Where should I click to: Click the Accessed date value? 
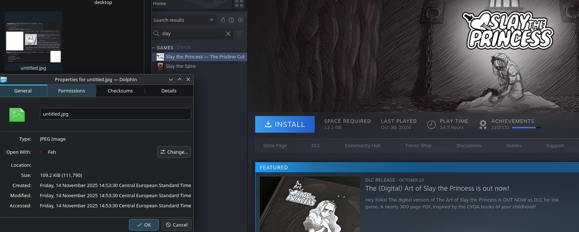click(116, 206)
